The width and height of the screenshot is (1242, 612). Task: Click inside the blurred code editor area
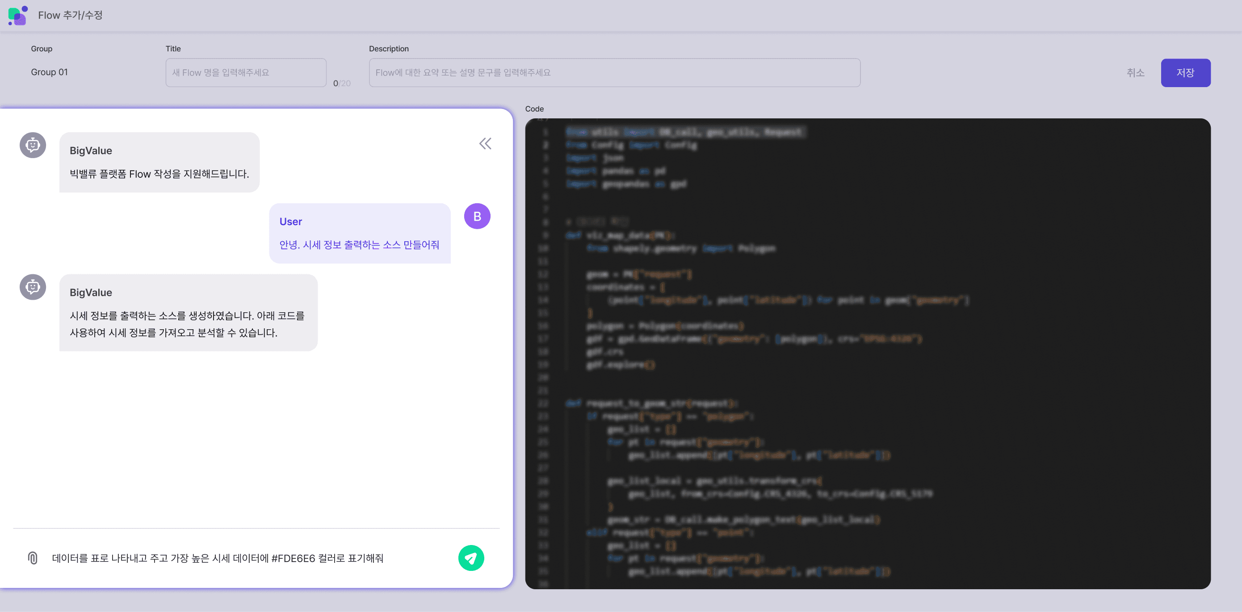tap(867, 353)
